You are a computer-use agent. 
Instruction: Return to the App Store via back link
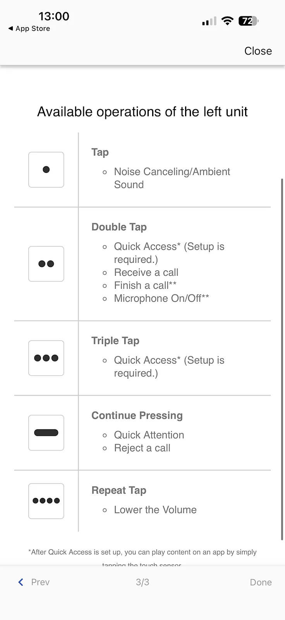[29, 29]
